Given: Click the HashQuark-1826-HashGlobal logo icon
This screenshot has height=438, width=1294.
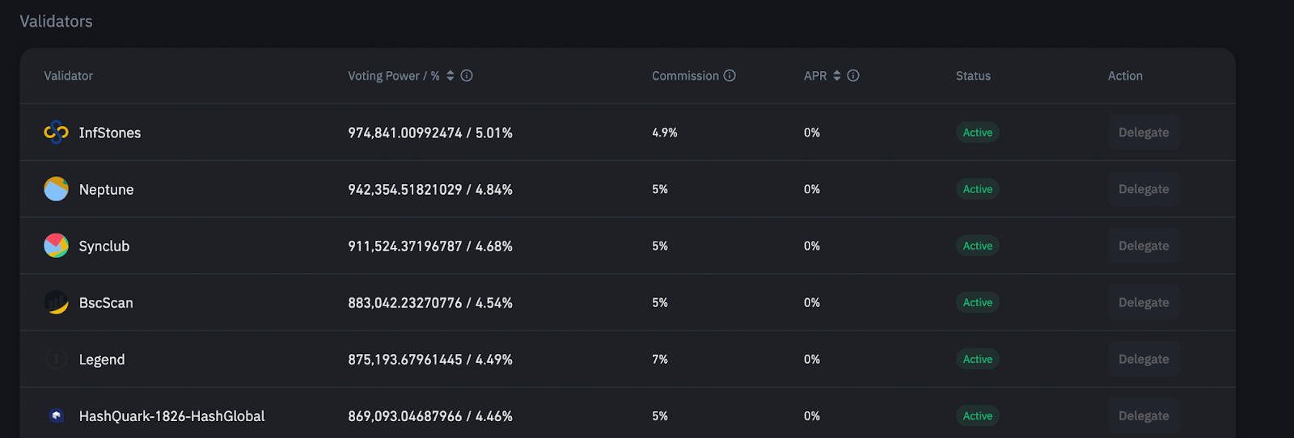Looking at the screenshot, I should (56, 415).
